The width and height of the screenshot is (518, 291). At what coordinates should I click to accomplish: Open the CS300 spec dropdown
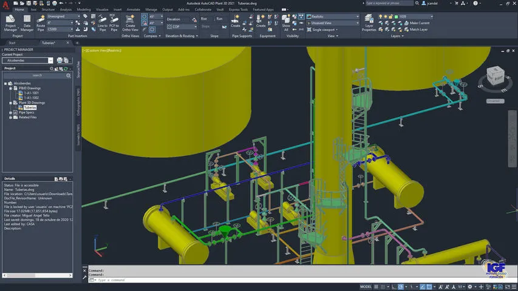pyautogui.click(x=60, y=29)
